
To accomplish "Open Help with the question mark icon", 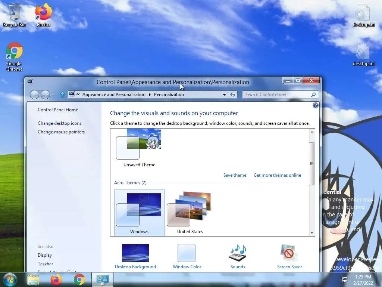I will click(315, 105).
